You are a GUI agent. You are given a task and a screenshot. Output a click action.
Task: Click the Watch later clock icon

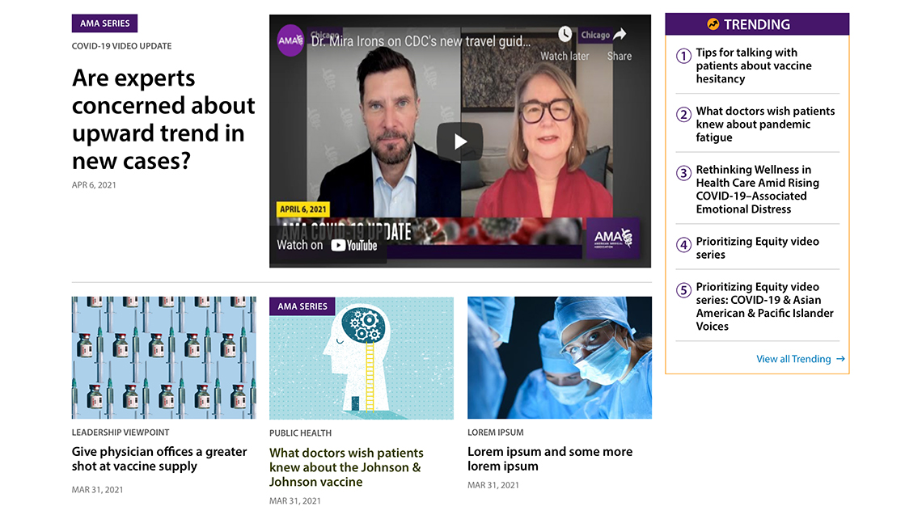[565, 34]
